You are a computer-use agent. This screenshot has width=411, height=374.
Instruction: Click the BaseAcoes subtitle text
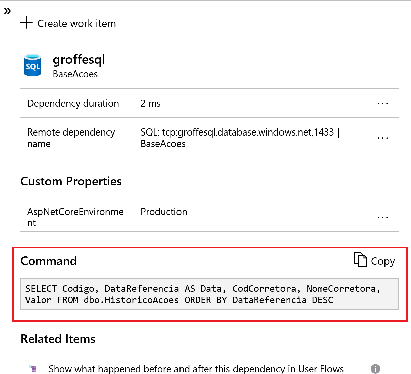pos(75,74)
